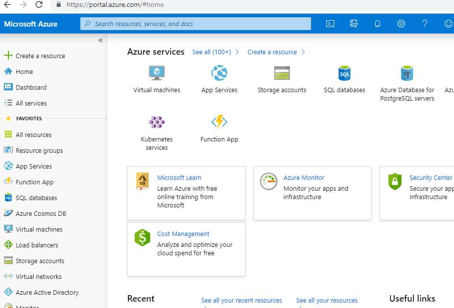
Task: Click the Azure Monitor gauge icon
Action: [268, 181]
